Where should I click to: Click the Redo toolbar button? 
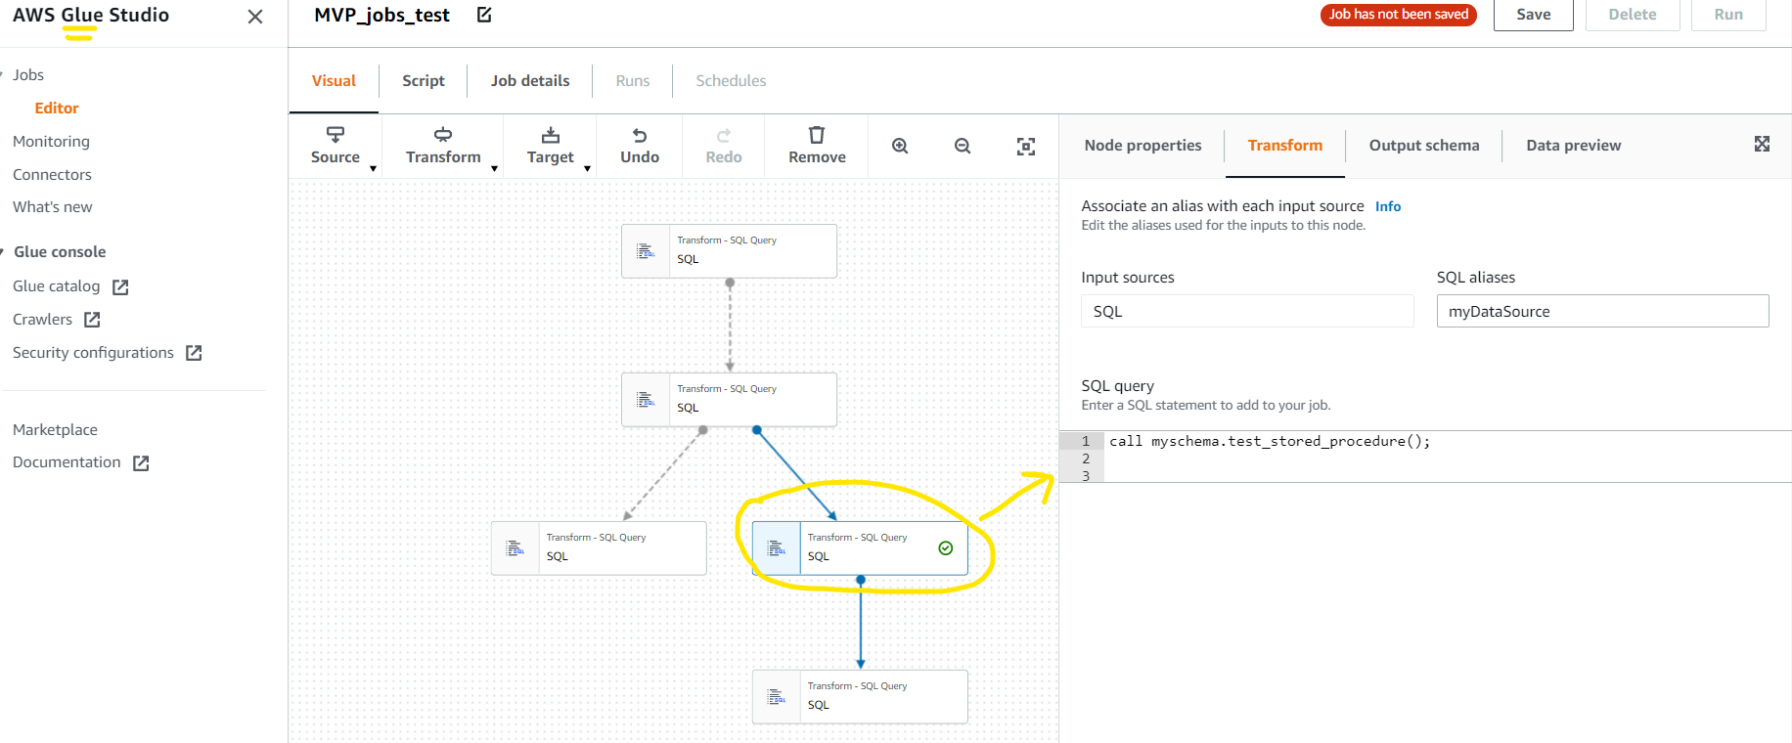point(724,146)
